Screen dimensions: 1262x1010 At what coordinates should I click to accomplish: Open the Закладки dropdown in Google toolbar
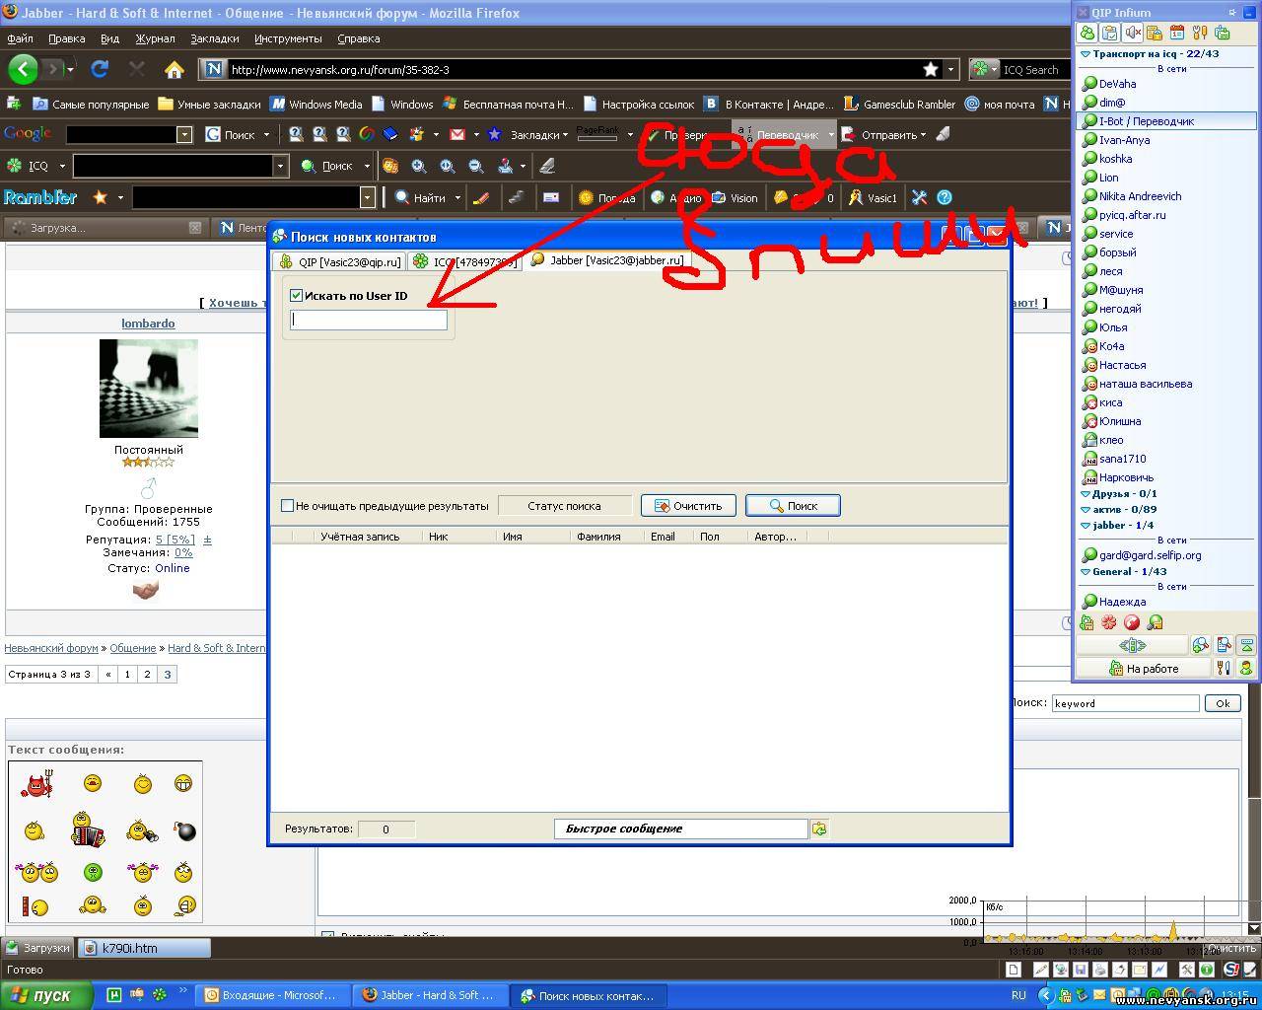[539, 134]
